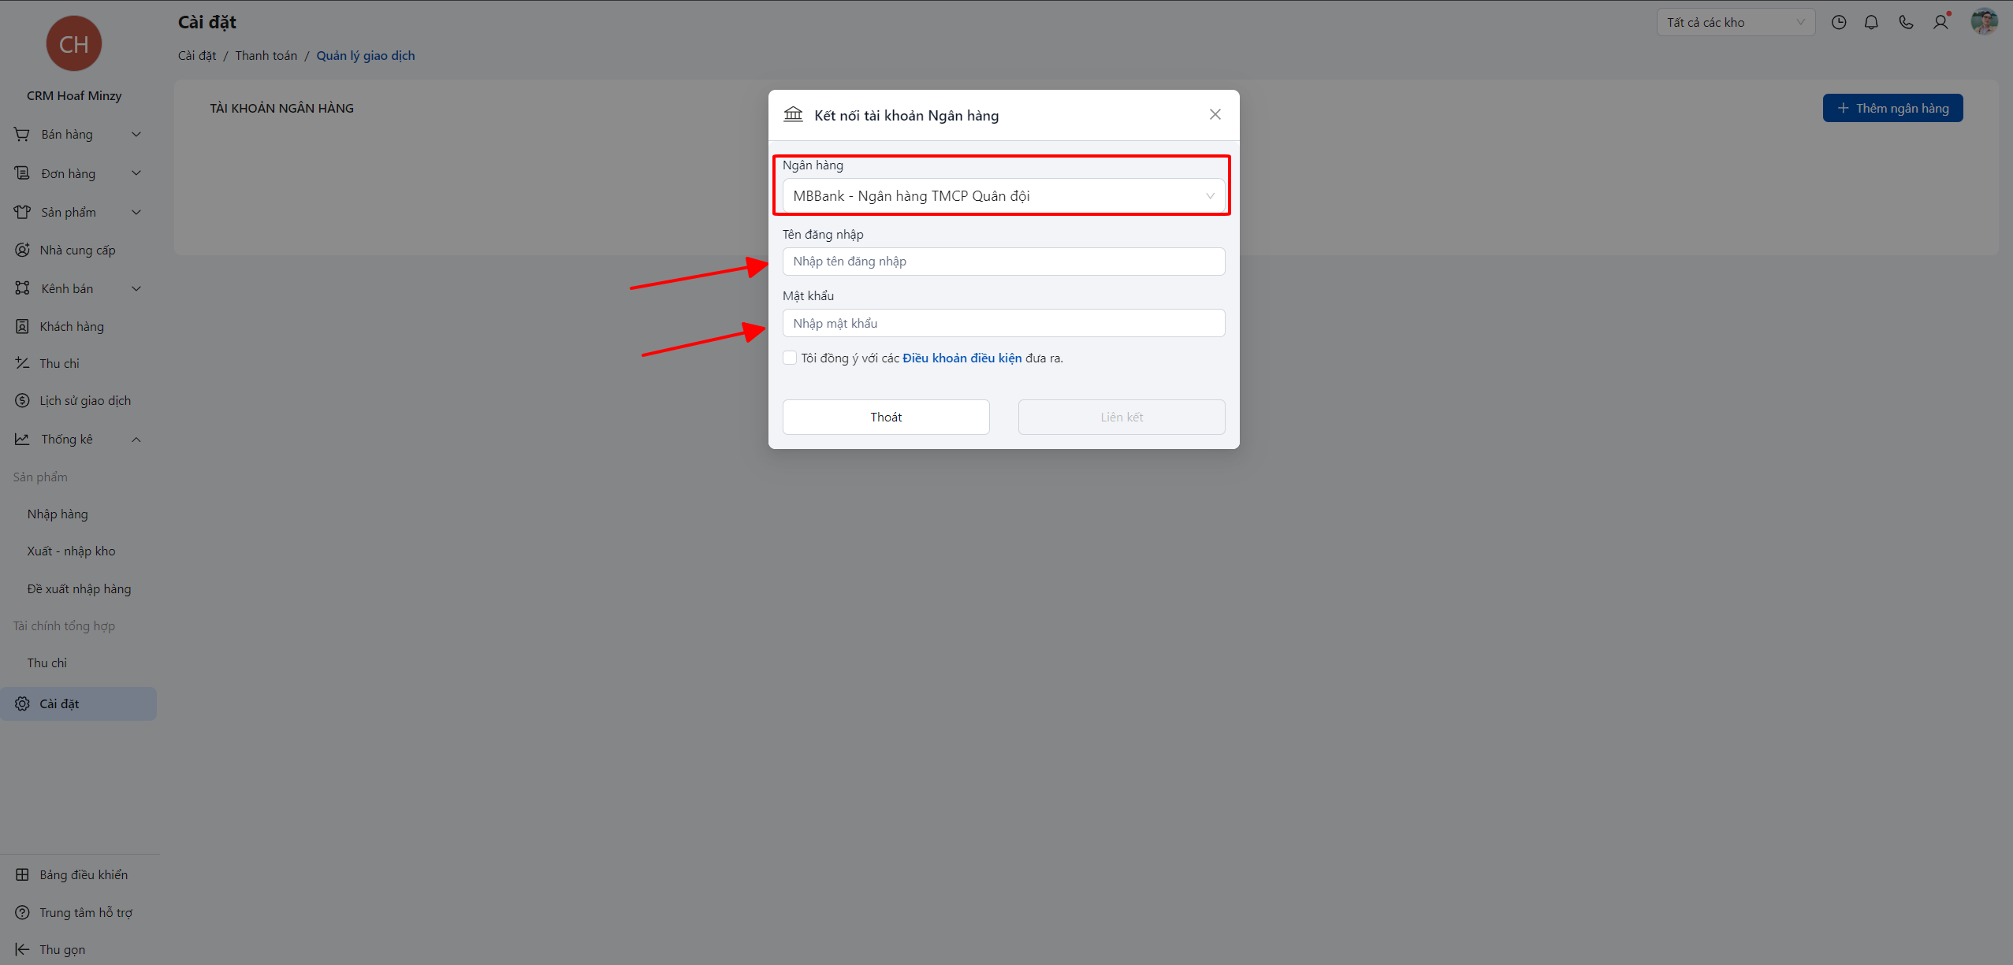Click the Thoát button

point(885,417)
